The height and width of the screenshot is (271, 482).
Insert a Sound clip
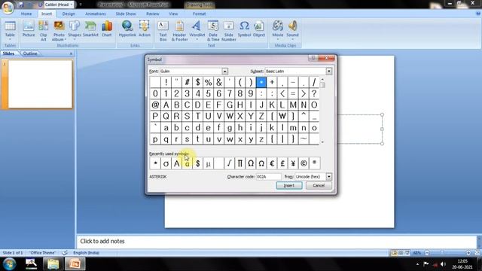(x=292, y=30)
